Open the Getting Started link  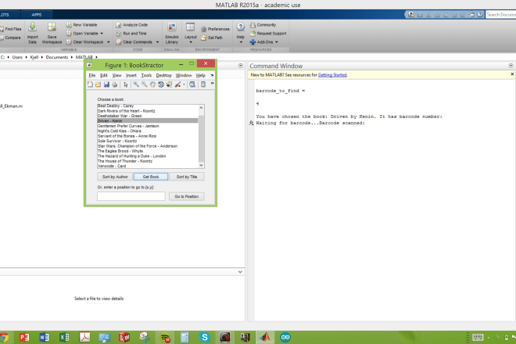[x=332, y=75]
